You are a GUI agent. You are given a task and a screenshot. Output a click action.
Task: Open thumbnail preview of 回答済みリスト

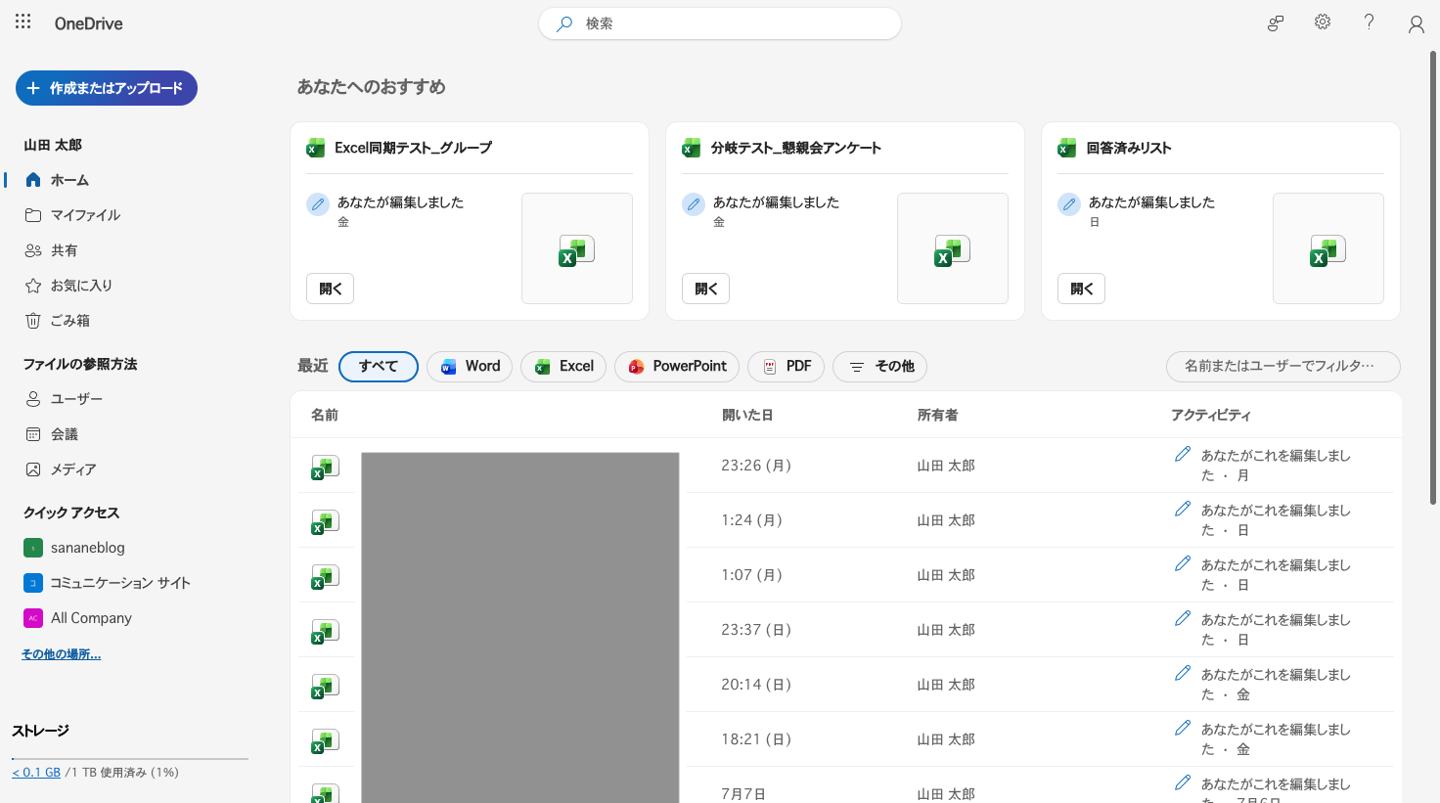[1328, 248]
